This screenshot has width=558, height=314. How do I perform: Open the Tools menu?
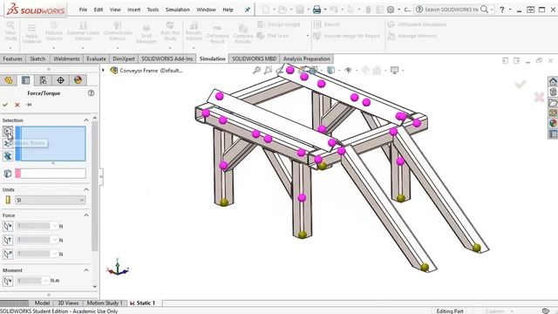(153, 10)
